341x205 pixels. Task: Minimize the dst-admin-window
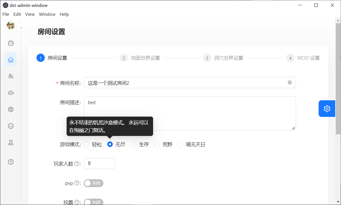click(x=300, y=5)
